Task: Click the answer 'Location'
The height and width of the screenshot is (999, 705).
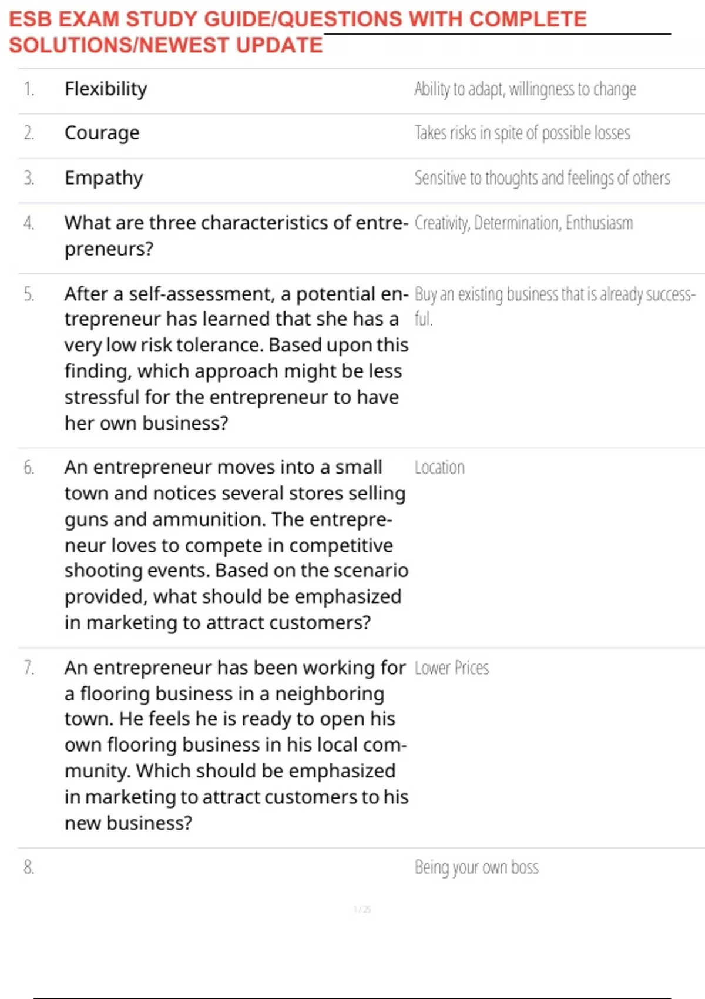Action: pyautogui.click(x=439, y=468)
